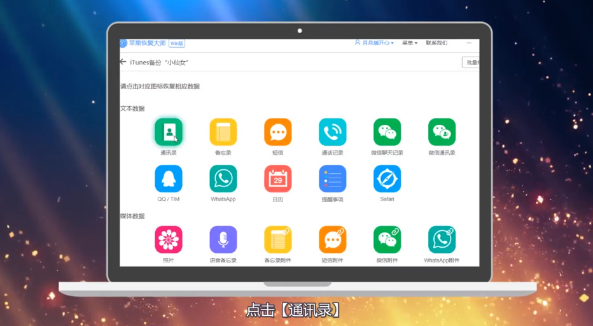Choose the 微信通讯录 icon
The height and width of the screenshot is (326, 593).
(442, 132)
